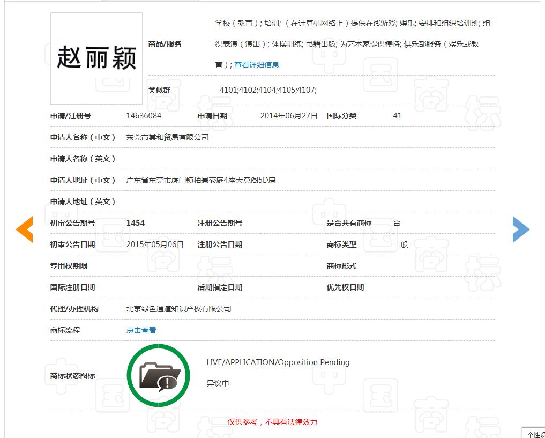Click the applicant name 东莞市其和贸易有限公司
This screenshot has width=545, height=438.
pyautogui.click(x=168, y=137)
